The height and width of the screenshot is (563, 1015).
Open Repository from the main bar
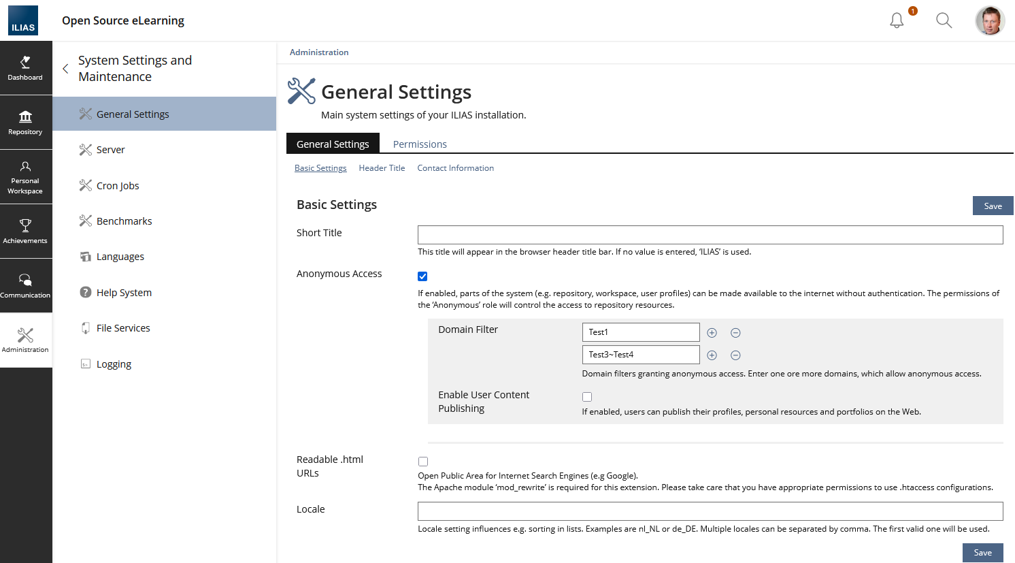25,123
